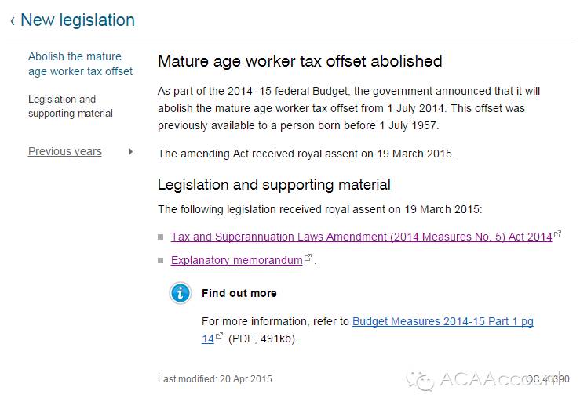Click bullet square beside Tax and Superannuation link

point(162,237)
